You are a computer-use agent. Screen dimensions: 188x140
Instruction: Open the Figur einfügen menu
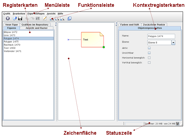click(x=36, y=14)
